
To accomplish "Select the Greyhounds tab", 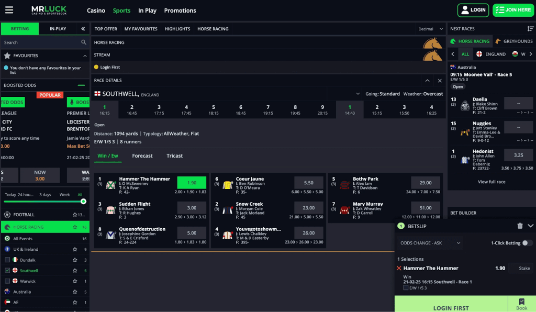I will tap(514, 41).
